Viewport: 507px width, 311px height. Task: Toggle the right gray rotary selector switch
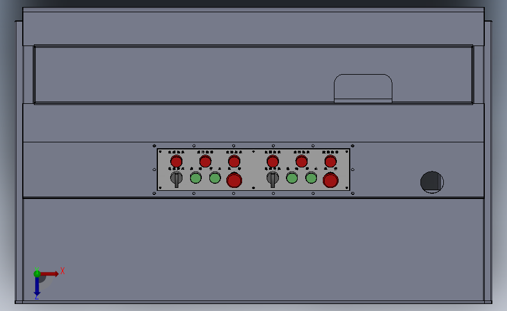[273, 179]
